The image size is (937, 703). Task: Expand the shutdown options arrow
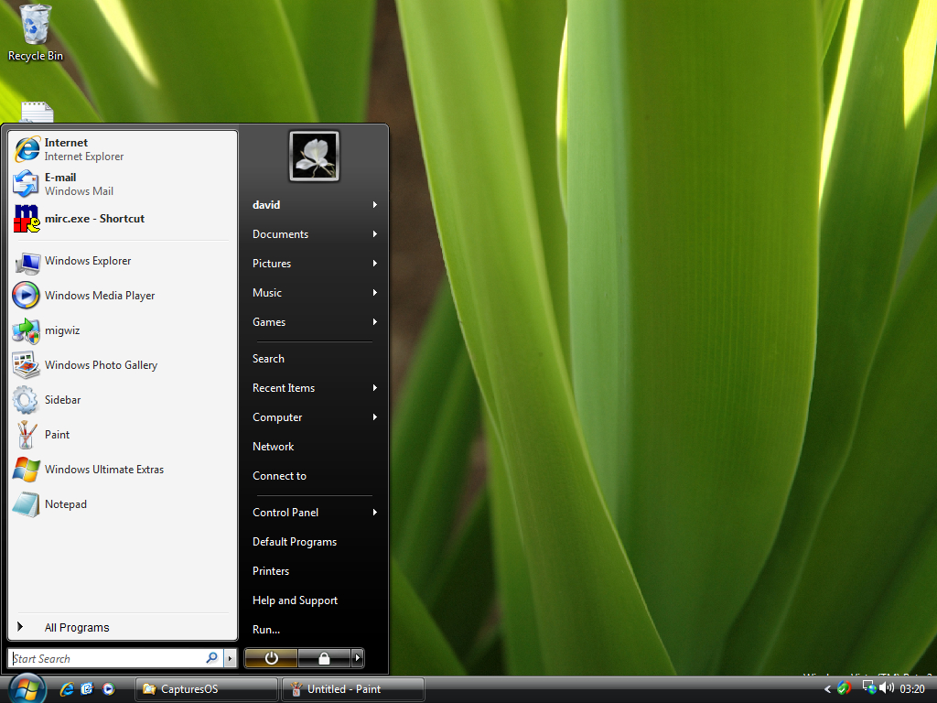pyautogui.click(x=358, y=658)
